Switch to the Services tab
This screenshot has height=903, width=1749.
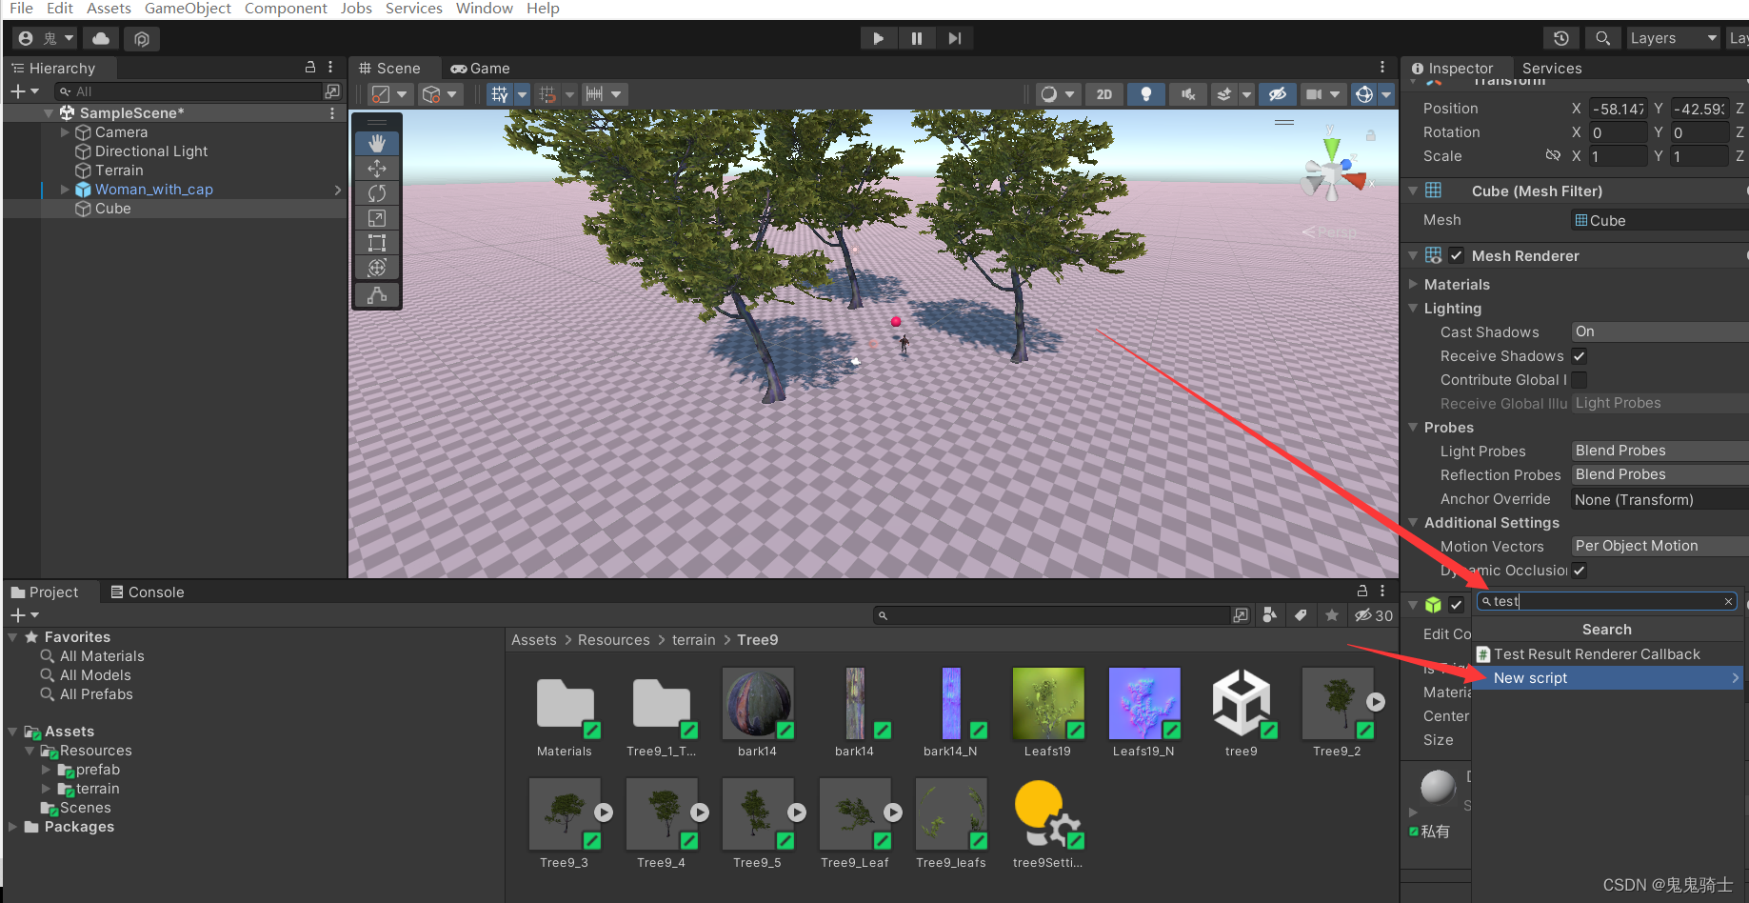click(x=1552, y=69)
